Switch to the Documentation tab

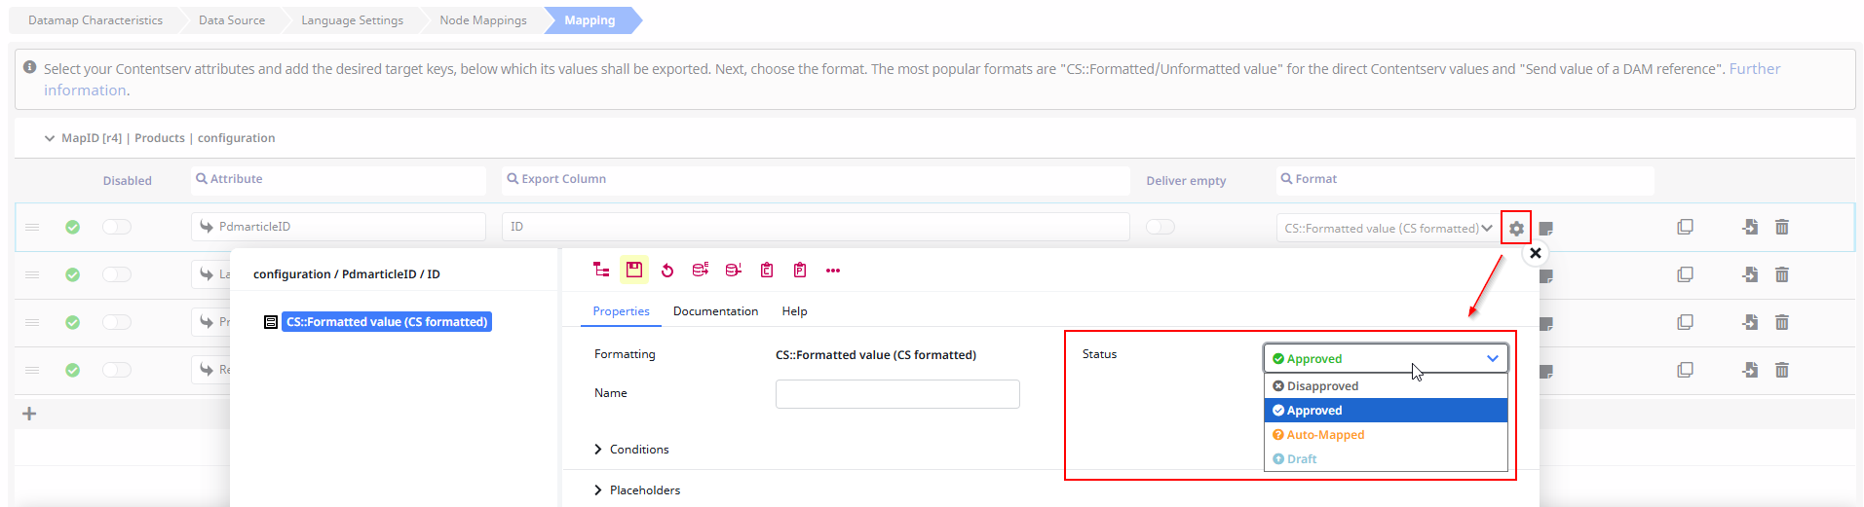(715, 311)
